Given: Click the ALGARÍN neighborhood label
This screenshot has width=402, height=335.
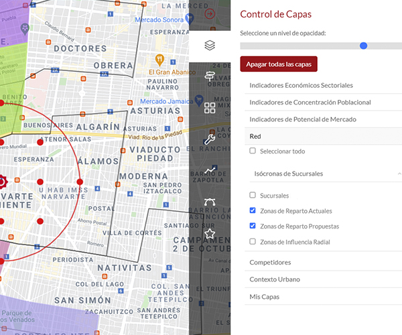Looking at the screenshot, I should (x=98, y=127).
